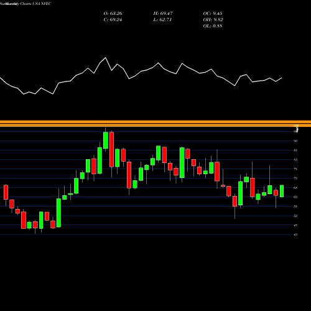
Task: Click the 53 price axis label
Action: (295, 216)
